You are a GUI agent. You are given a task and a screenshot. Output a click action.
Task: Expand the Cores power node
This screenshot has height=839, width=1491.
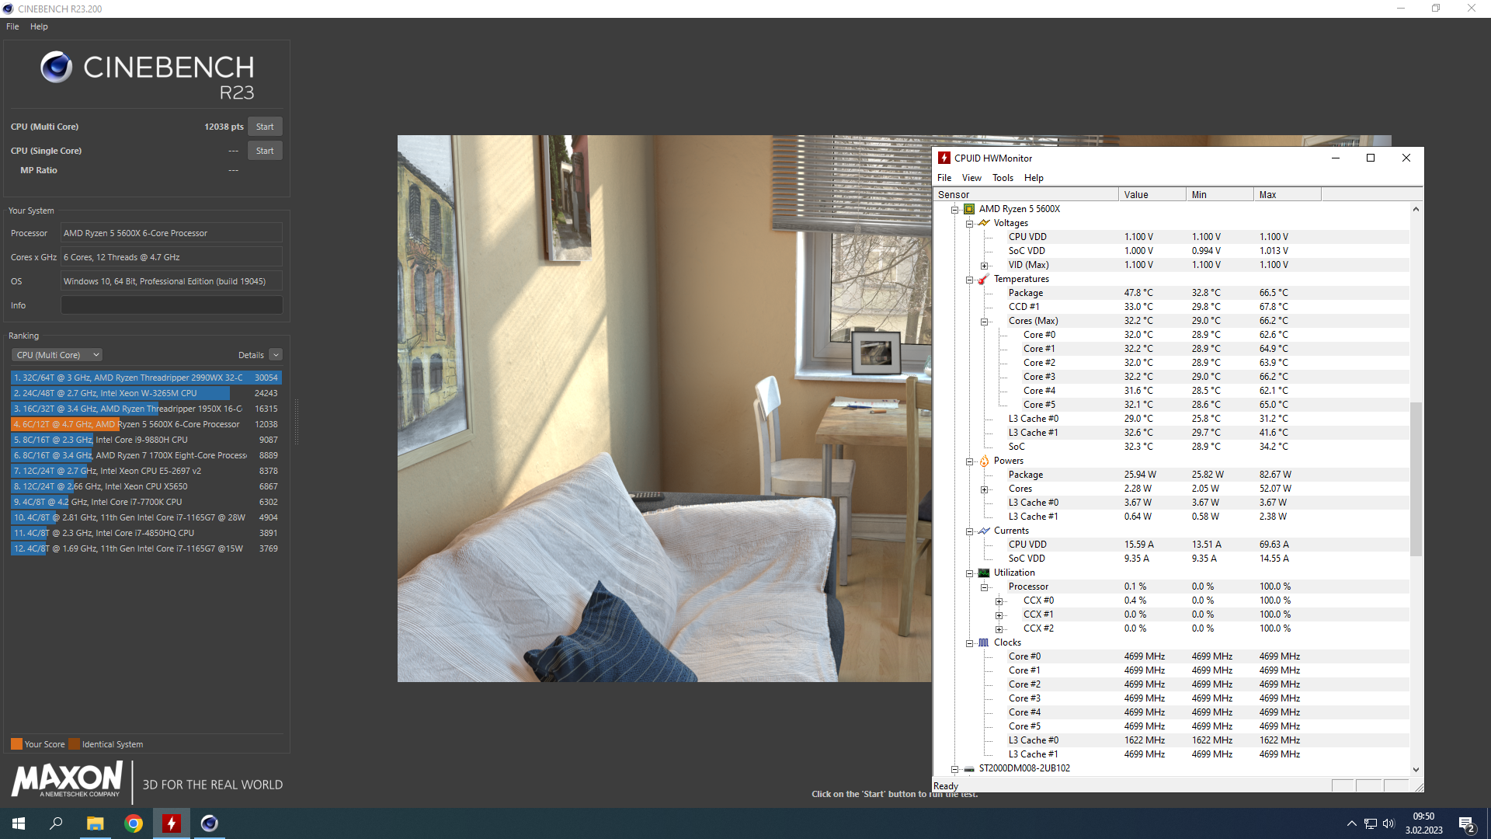click(984, 489)
